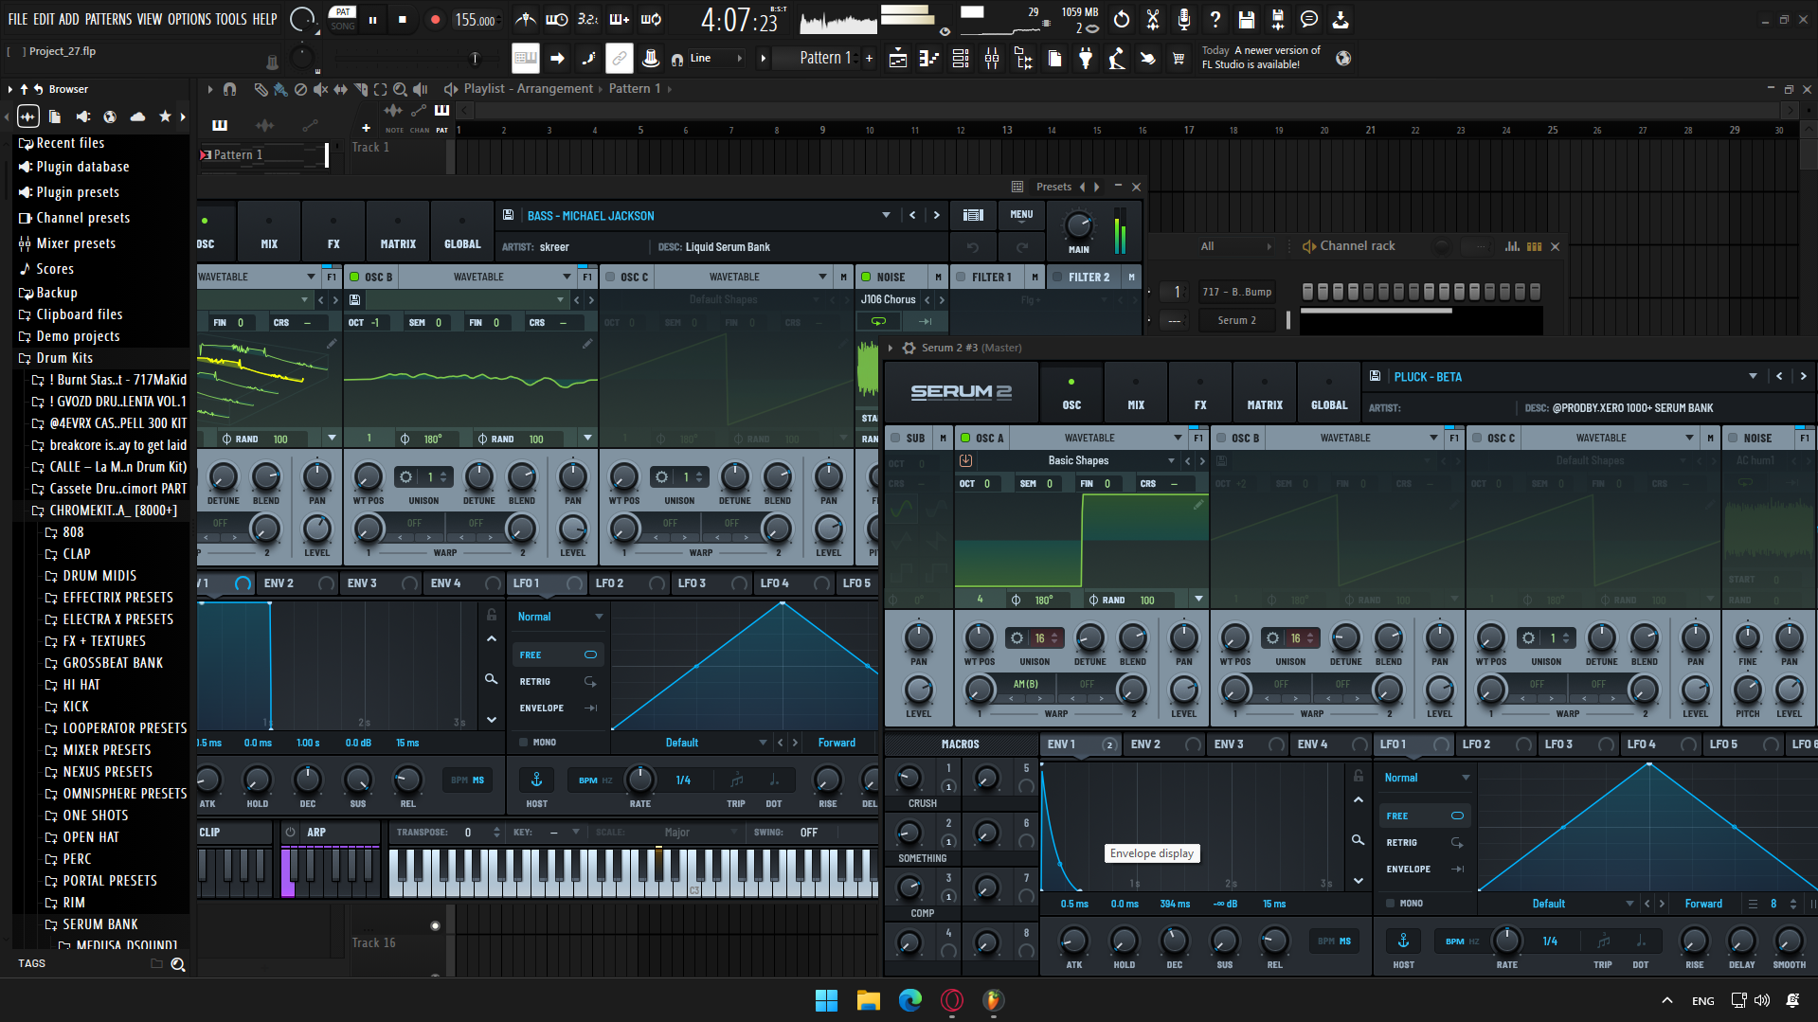Image resolution: width=1818 pixels, height=1022 pixels.
Task: Click the microphone one-click recording icon
Action: (x=1184, y=19)
